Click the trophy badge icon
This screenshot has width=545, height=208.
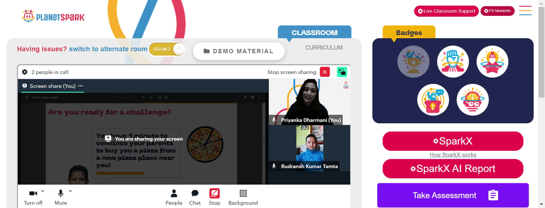[413, 62]
